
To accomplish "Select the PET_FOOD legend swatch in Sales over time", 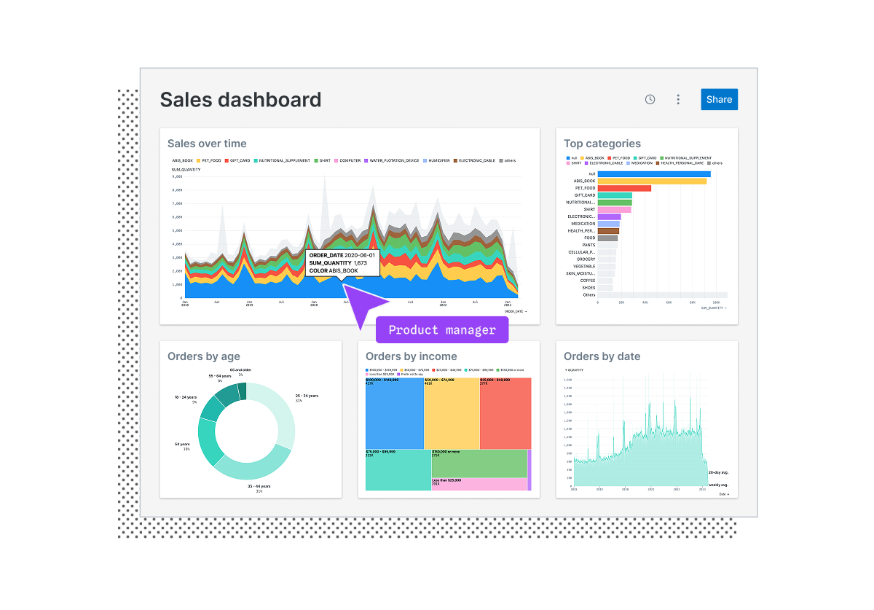I will (x=198, y=160).
